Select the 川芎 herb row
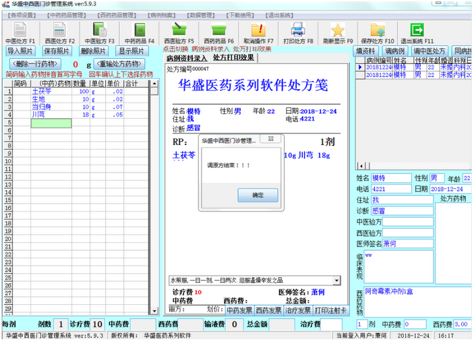The width and height of the screenshot is (472, 346). (x=76, y=115)
